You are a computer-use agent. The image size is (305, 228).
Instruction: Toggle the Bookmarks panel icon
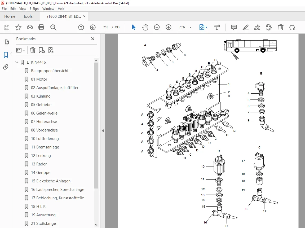pyautogui.click(x=6, y=55)
